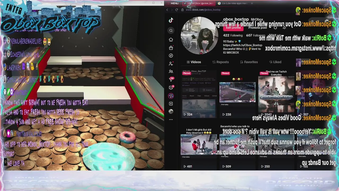Open video with 509 plays
Image resolution: width=339 pixels, height=191 pixels.
coord(237,148)
